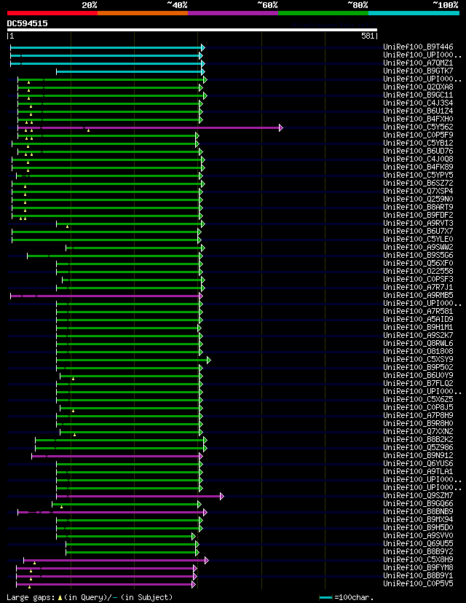Open hit UniRef100_C5YB12

418,143
